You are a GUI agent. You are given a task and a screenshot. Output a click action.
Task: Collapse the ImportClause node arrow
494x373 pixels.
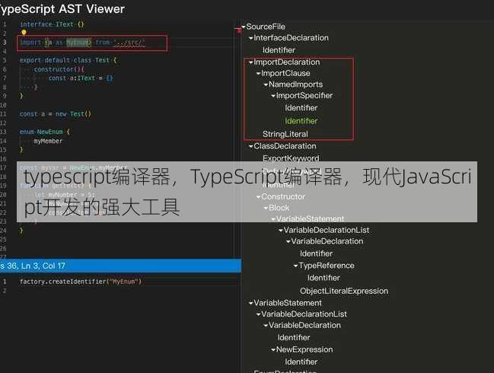258,73
